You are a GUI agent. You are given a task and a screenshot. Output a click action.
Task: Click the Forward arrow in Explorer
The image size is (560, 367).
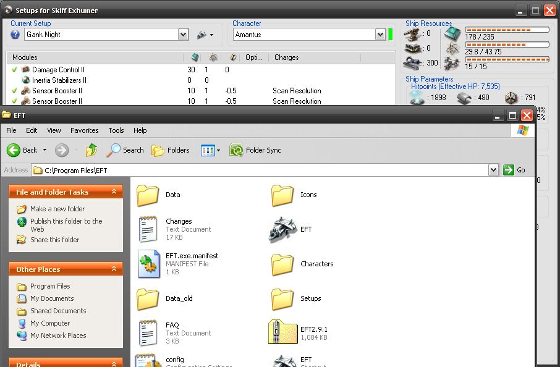click(61, 150)
